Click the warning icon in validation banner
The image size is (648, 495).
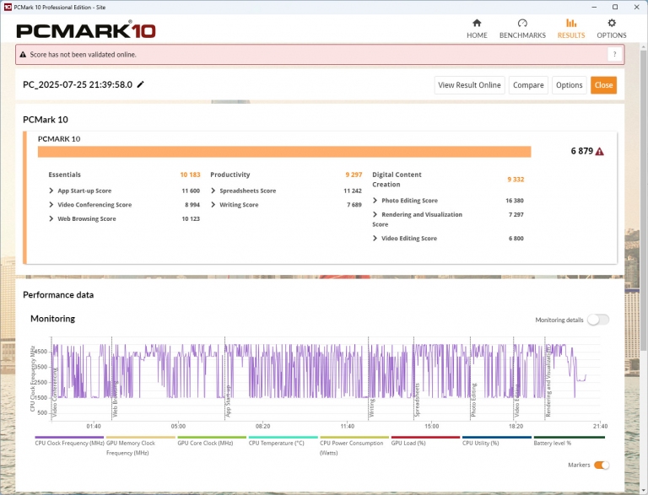tap(23, 54)
